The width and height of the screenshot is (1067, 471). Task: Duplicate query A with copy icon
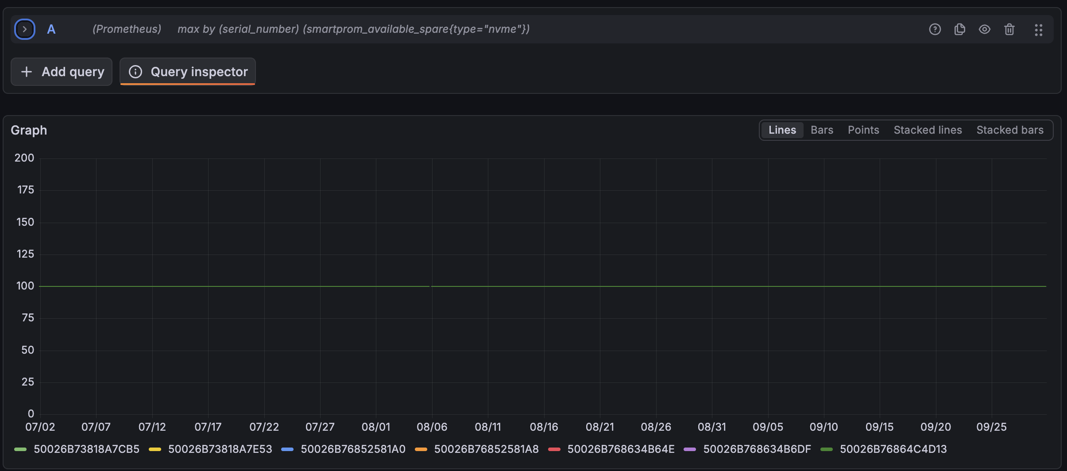[x=959, y=29]
